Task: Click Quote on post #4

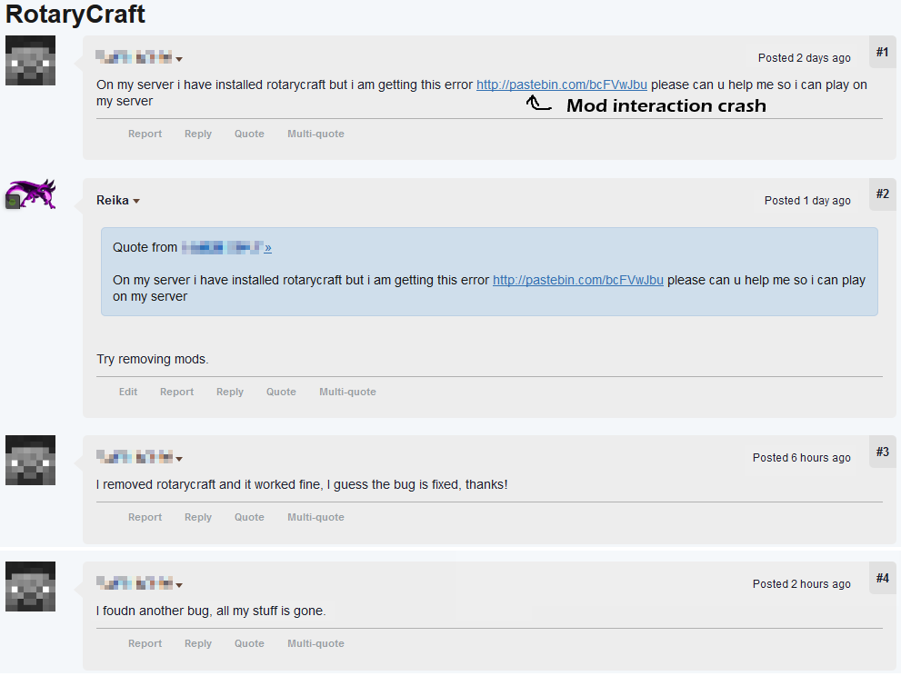Action: tap(249, 643)
